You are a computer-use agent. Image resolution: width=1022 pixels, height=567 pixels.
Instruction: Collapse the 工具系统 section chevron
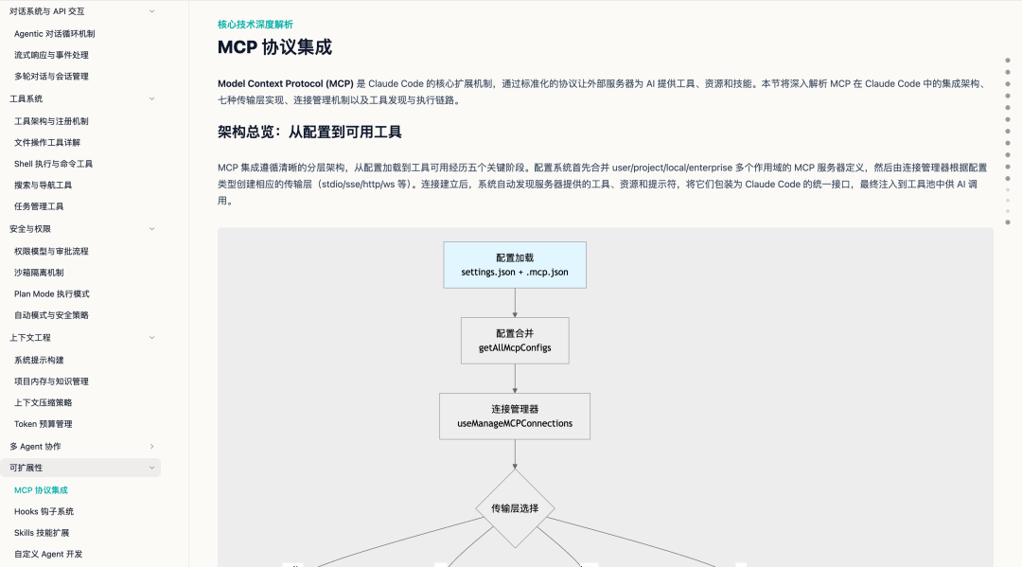click(x=151, y=98)
